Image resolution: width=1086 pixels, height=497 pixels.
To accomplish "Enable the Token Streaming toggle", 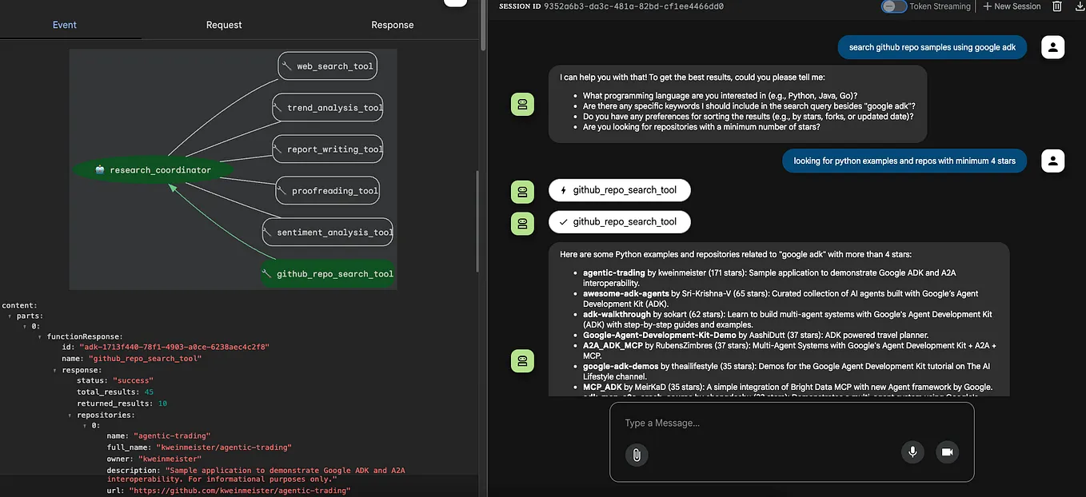I will click(893, 6).
